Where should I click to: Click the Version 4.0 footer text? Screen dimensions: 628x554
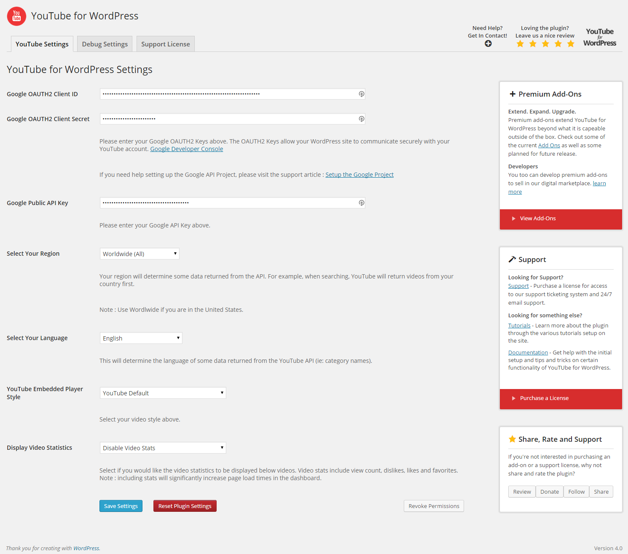pyautogui.click(x=608, y=548)
